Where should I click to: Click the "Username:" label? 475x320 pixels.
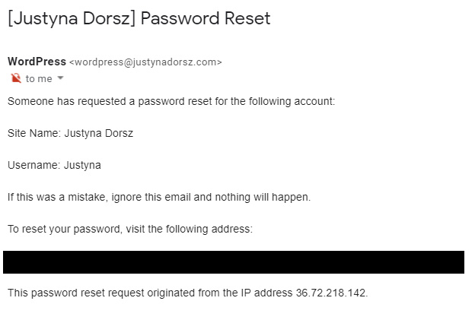tap(34, 165)
